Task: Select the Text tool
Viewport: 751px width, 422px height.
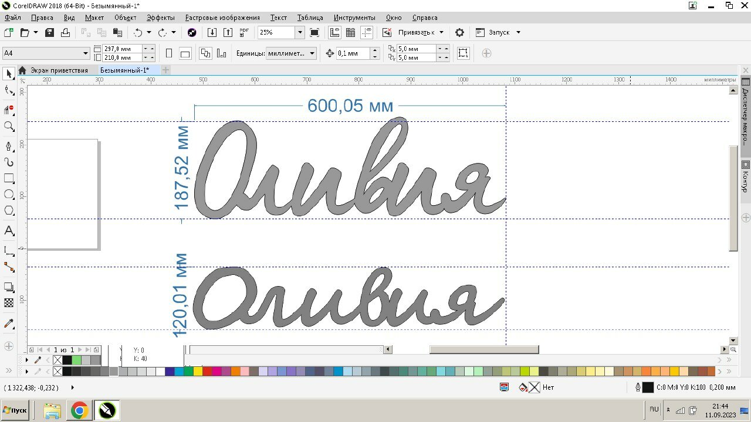Action: point(9,231)
